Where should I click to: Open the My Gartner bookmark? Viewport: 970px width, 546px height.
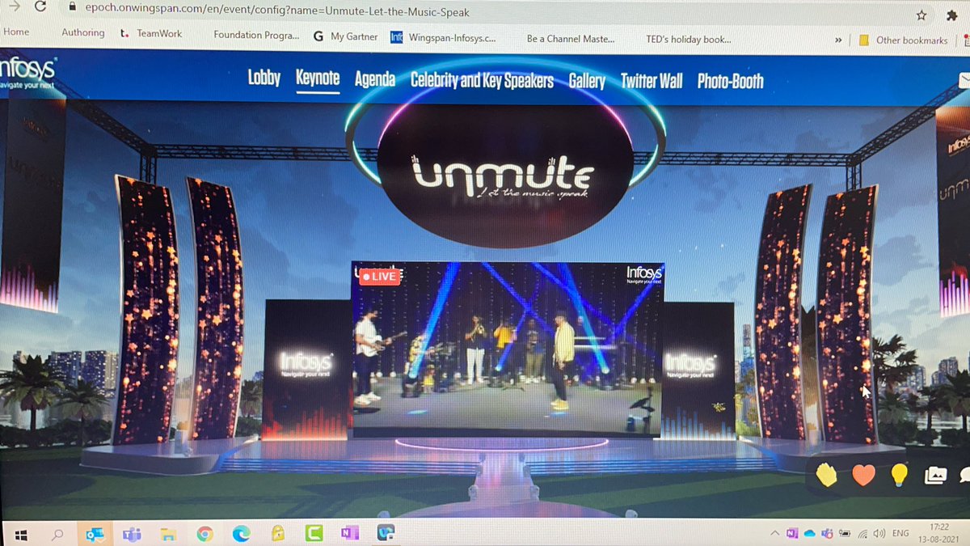click(x=346, y=36)
